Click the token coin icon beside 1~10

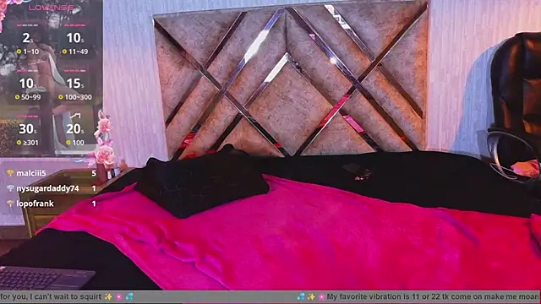(19, 52)
